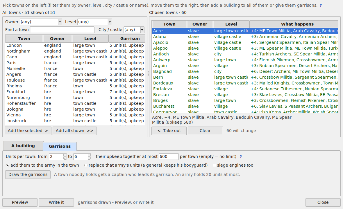
Task: Select Acre row in chosen towns
Action: (245, 31)
